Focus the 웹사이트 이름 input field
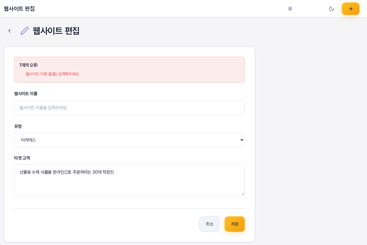The image size is (367, 245). click(x=129, y=108)
